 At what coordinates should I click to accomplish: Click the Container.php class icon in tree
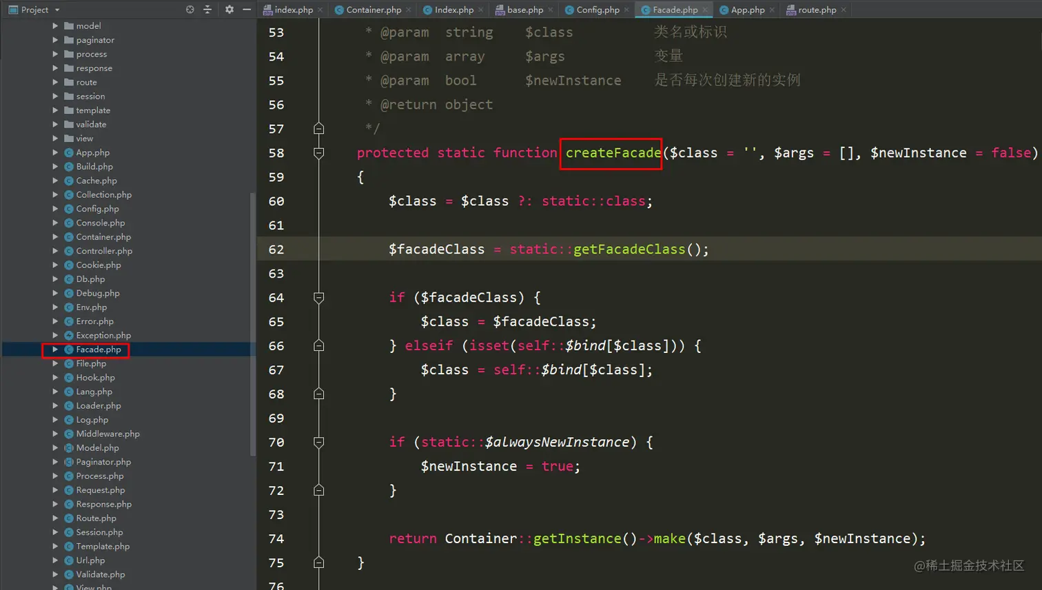tap(69, 236)
